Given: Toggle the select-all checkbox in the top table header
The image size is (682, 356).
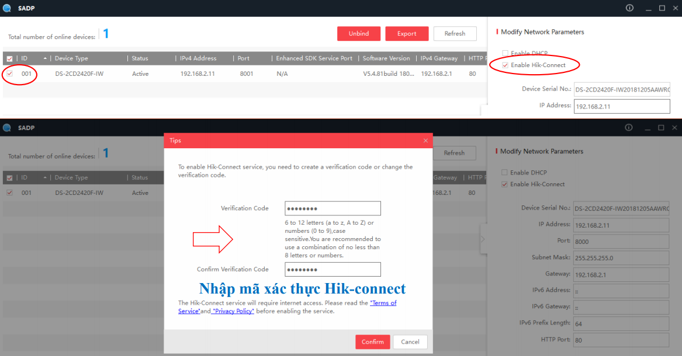Looking at the screenshot, I should click(x=9, y=59).
